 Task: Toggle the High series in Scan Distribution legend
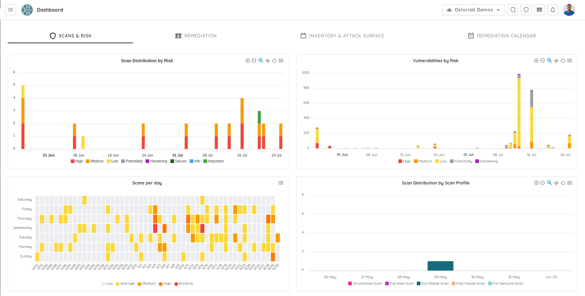[77, 161]
